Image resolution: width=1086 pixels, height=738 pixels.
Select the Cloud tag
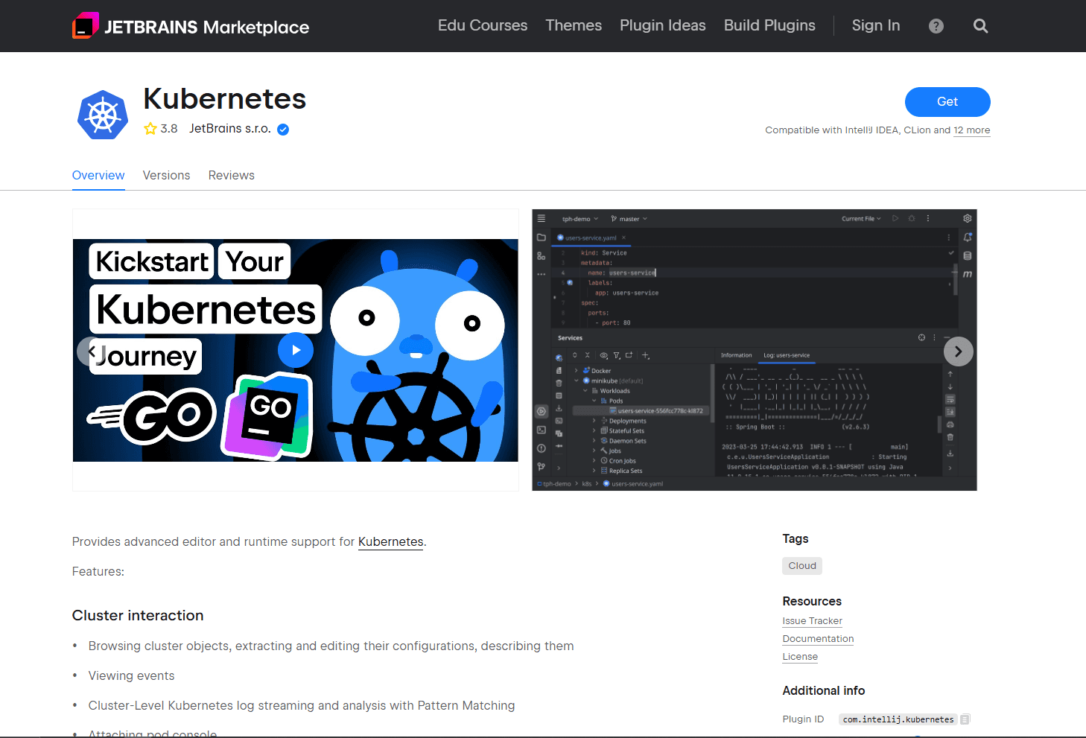click(802, 566)
